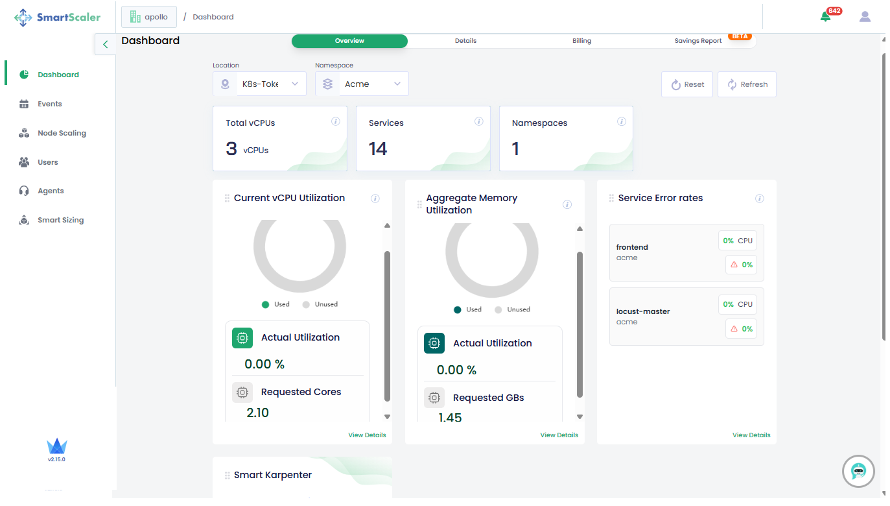Switch to the Savings Report tab
The image size is (890, 506).
tap(698, 41)
